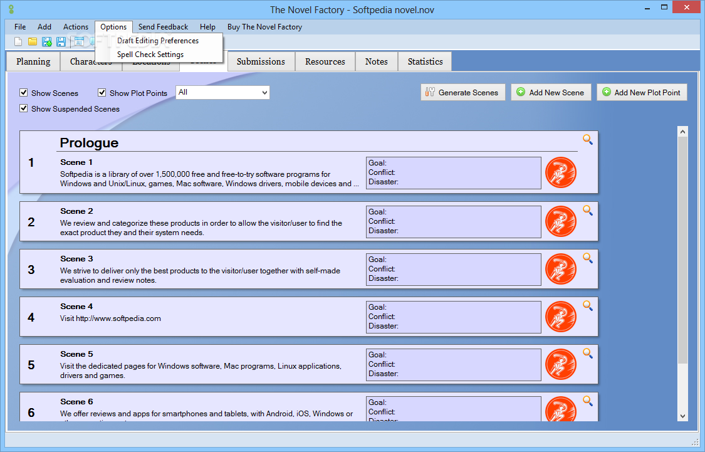The height and width of the screenshot is (452, 705).
Task: Click the red runner icon of Scene 1
Action: (561, 172)
